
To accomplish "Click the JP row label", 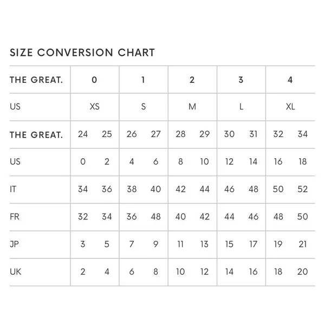I will tap(14, 244).
